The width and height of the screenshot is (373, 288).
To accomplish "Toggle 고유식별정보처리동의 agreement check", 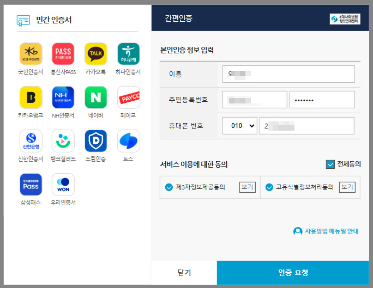I will [x=269, y=187].
